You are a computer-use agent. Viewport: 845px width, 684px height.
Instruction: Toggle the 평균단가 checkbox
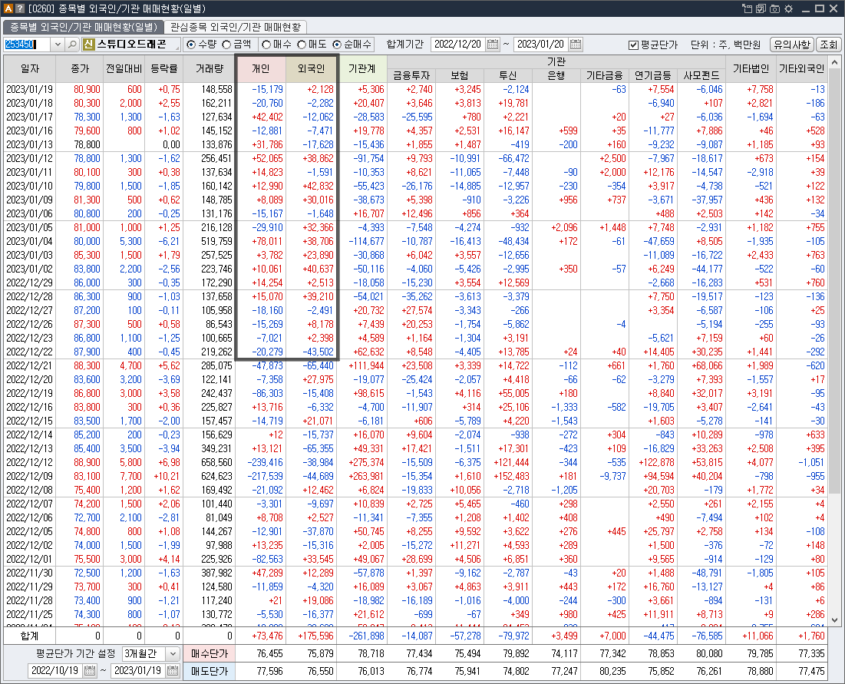click(x=634, y=45)
